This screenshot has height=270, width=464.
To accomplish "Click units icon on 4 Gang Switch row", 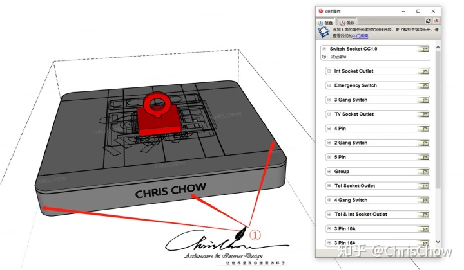I will 424,200.
